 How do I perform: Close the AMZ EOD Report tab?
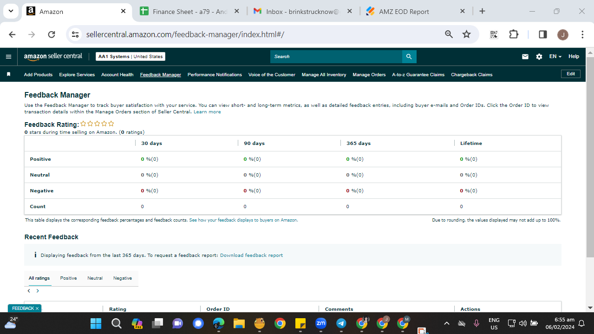(463, 11)
